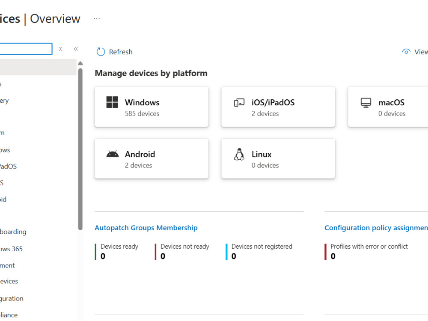Select the iOS/iPadOS 2 devices card
The width and height of the screenshot is (428, 321).
click(278, 107)
